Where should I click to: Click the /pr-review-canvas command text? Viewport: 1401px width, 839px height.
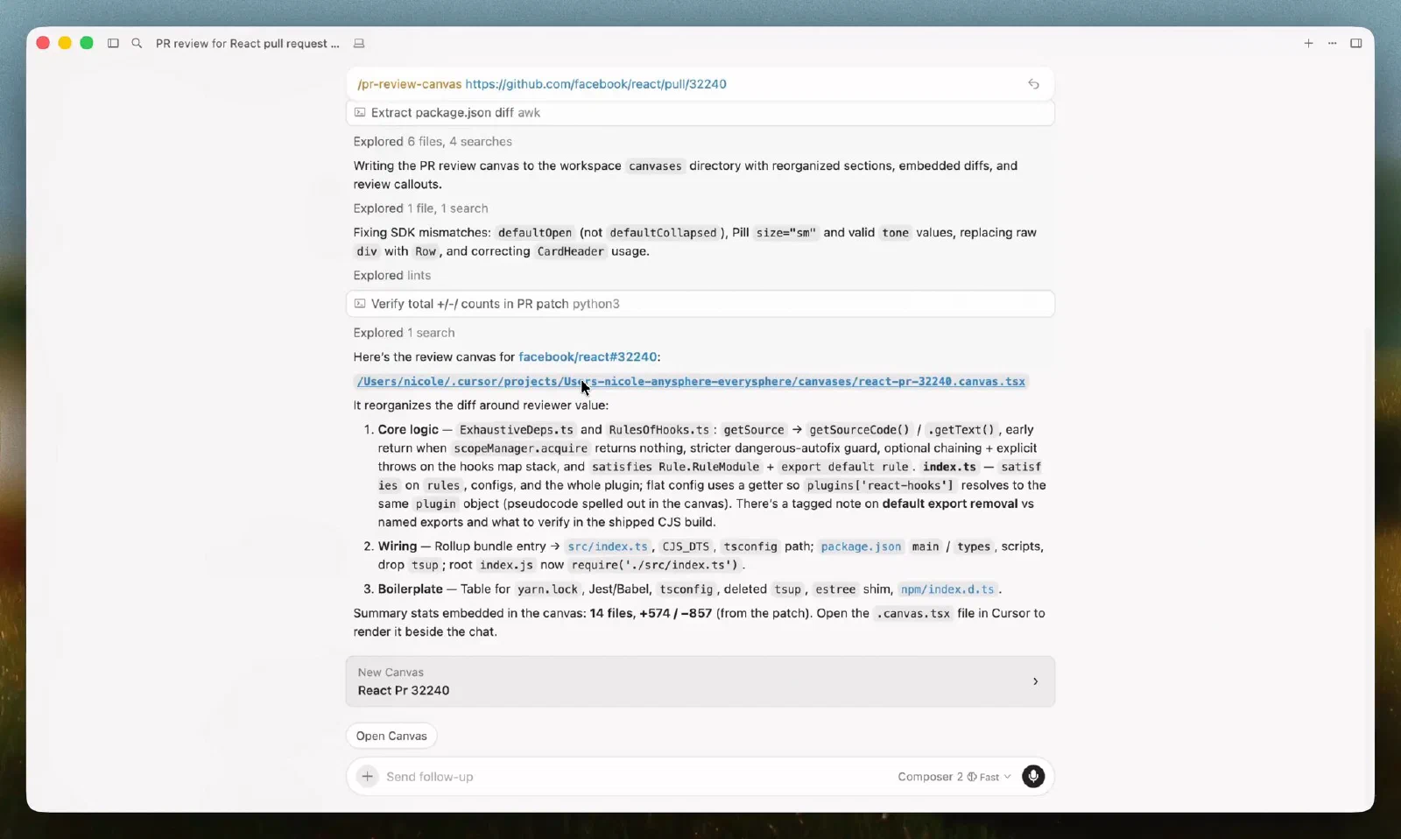click(409, 84)
